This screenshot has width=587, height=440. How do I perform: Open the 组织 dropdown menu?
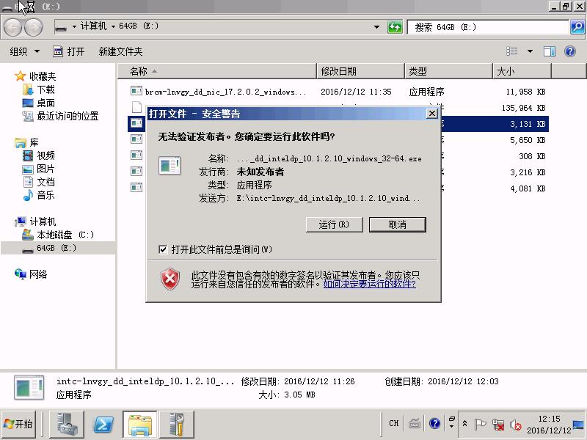pyautogui.click(x=24, y=51)
